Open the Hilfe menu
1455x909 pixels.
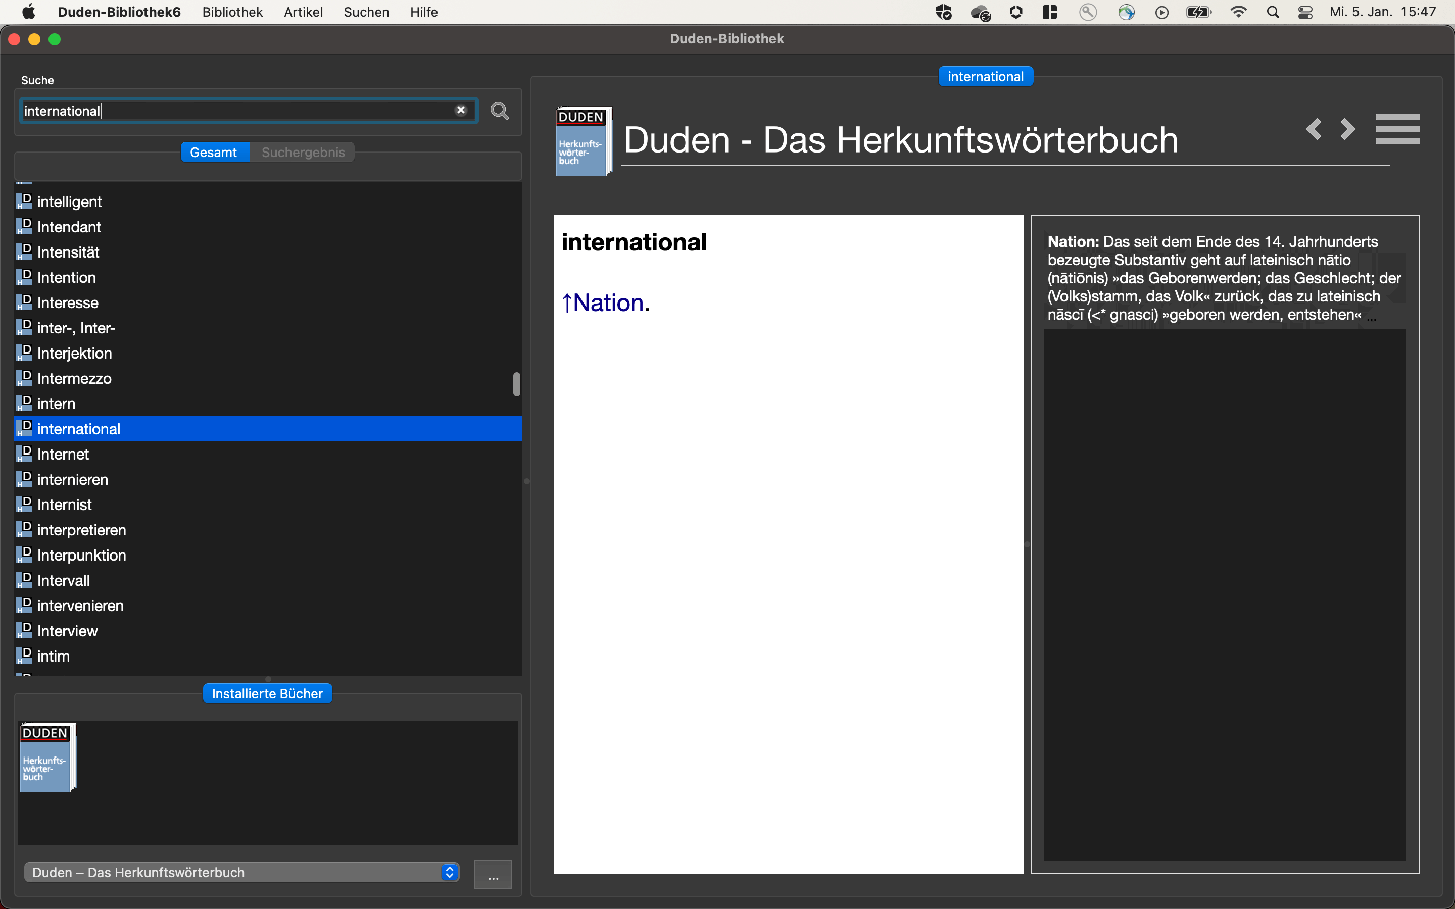[x=424, y=12]
